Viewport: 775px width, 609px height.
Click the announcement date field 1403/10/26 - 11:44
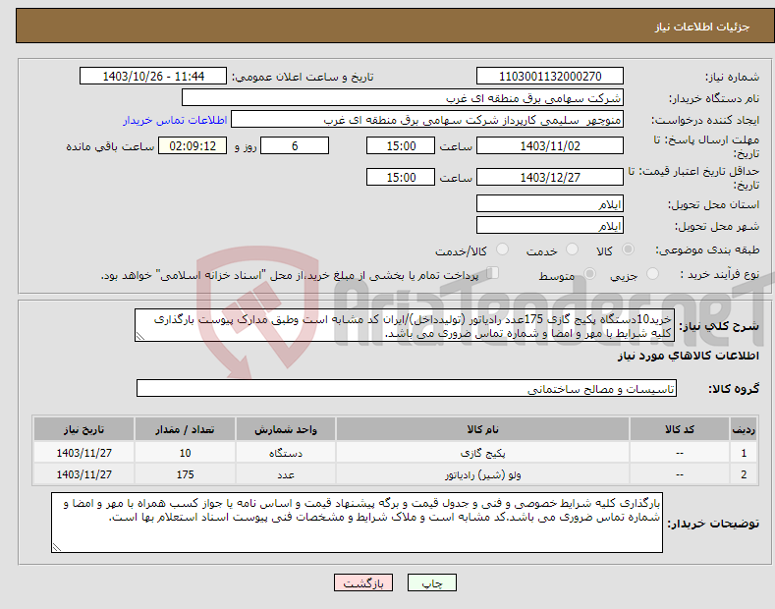point(153,77)
